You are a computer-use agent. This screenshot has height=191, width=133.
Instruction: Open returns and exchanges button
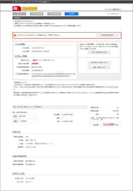coord(99,67)
